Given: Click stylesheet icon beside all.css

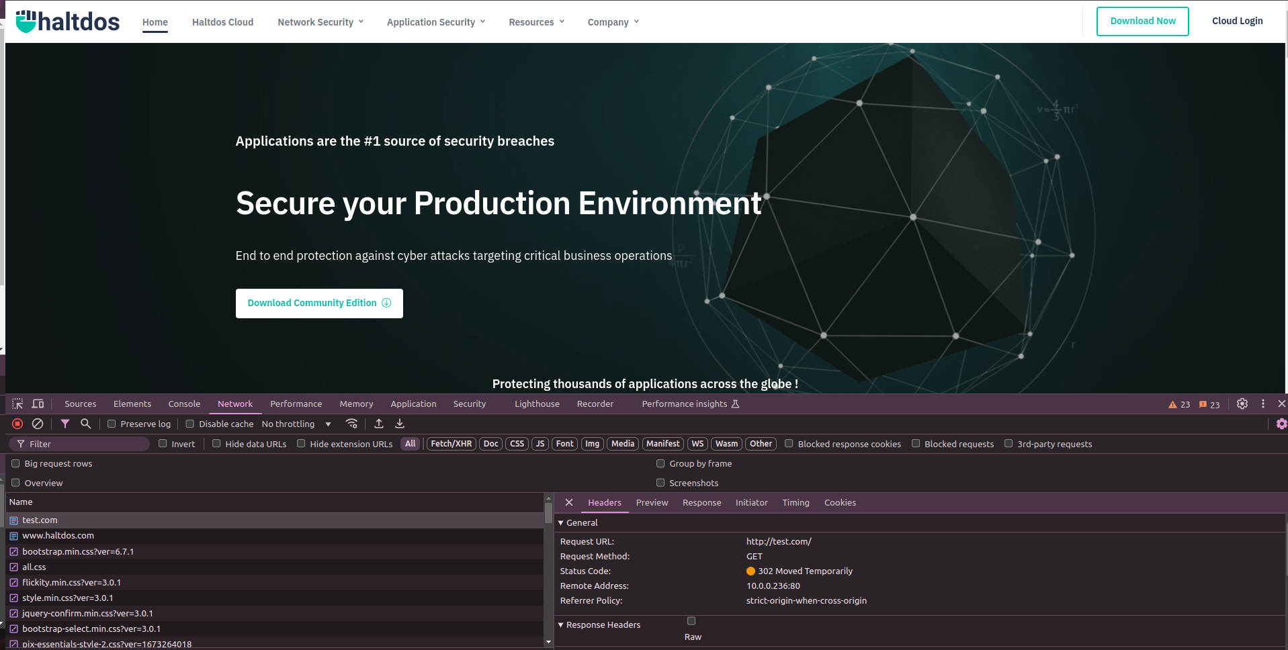Looking at the screenshot, I should pyautogui.click(x=13, y=567).
